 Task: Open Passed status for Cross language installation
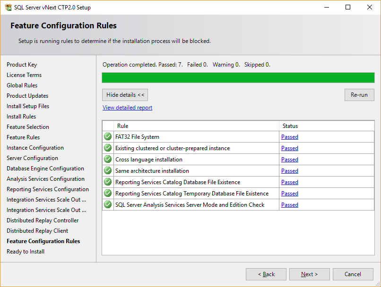290,160
